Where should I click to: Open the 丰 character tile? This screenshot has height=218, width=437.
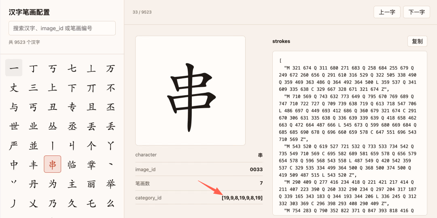click(x=33, y=164)
